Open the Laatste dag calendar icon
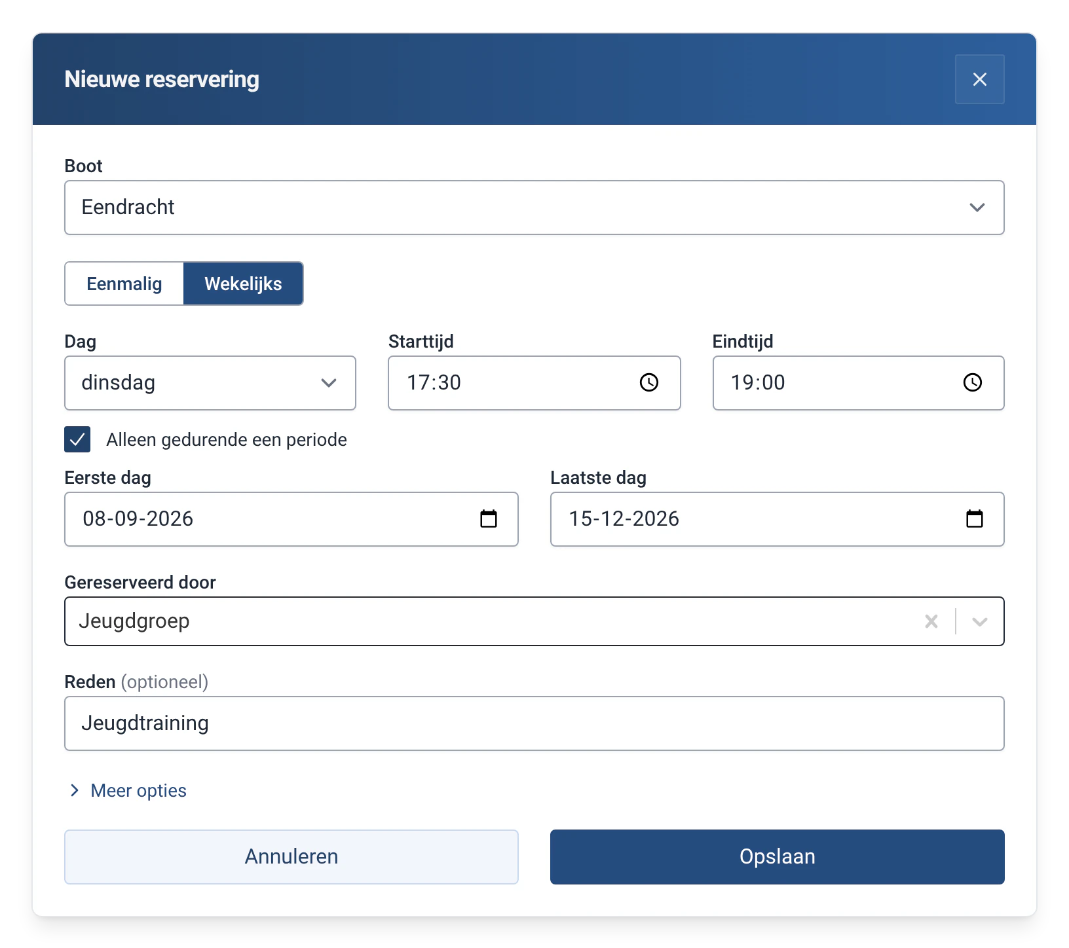 [975, 519]
